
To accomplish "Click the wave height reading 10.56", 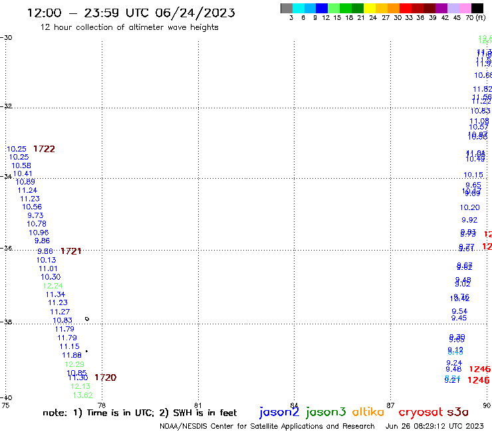I will [x=32, y=207].
